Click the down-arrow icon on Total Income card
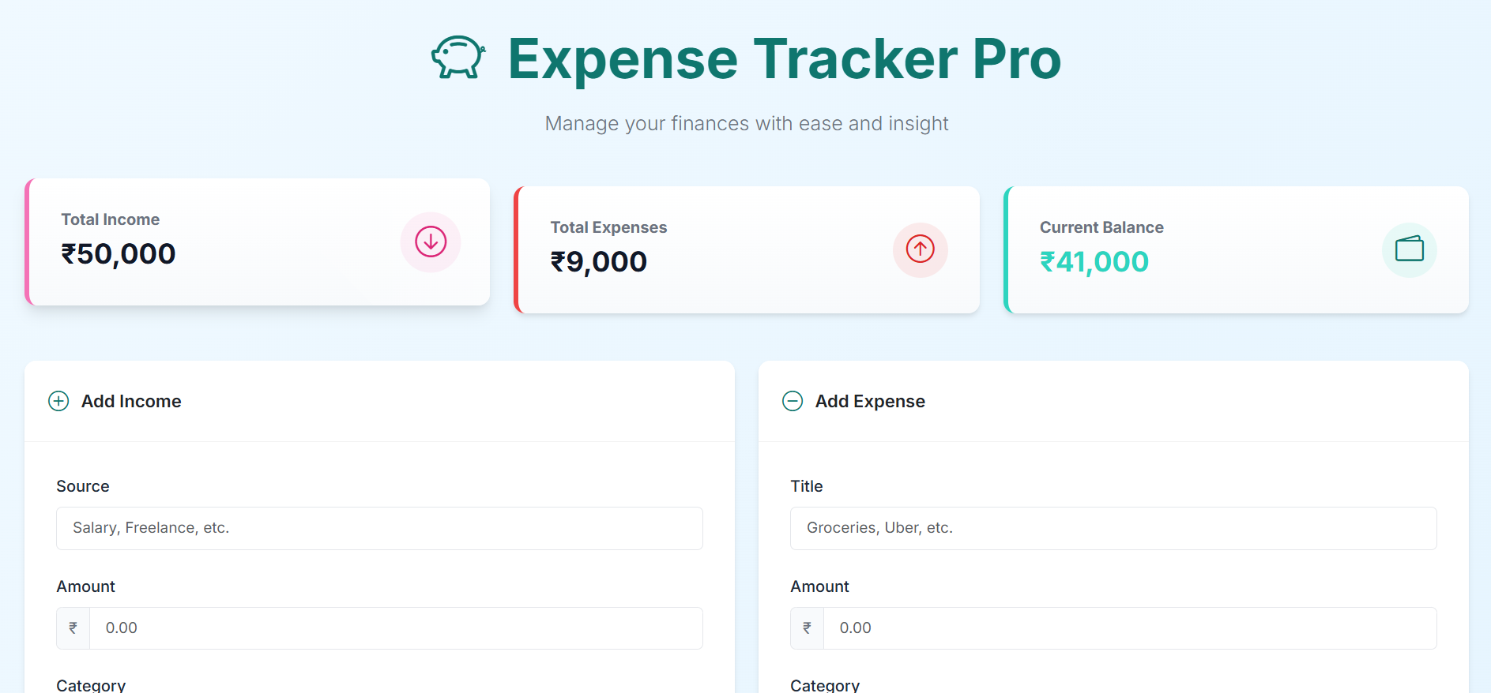Image resolution: width=1491 pixels, height=693 pixels. [430, 242]
